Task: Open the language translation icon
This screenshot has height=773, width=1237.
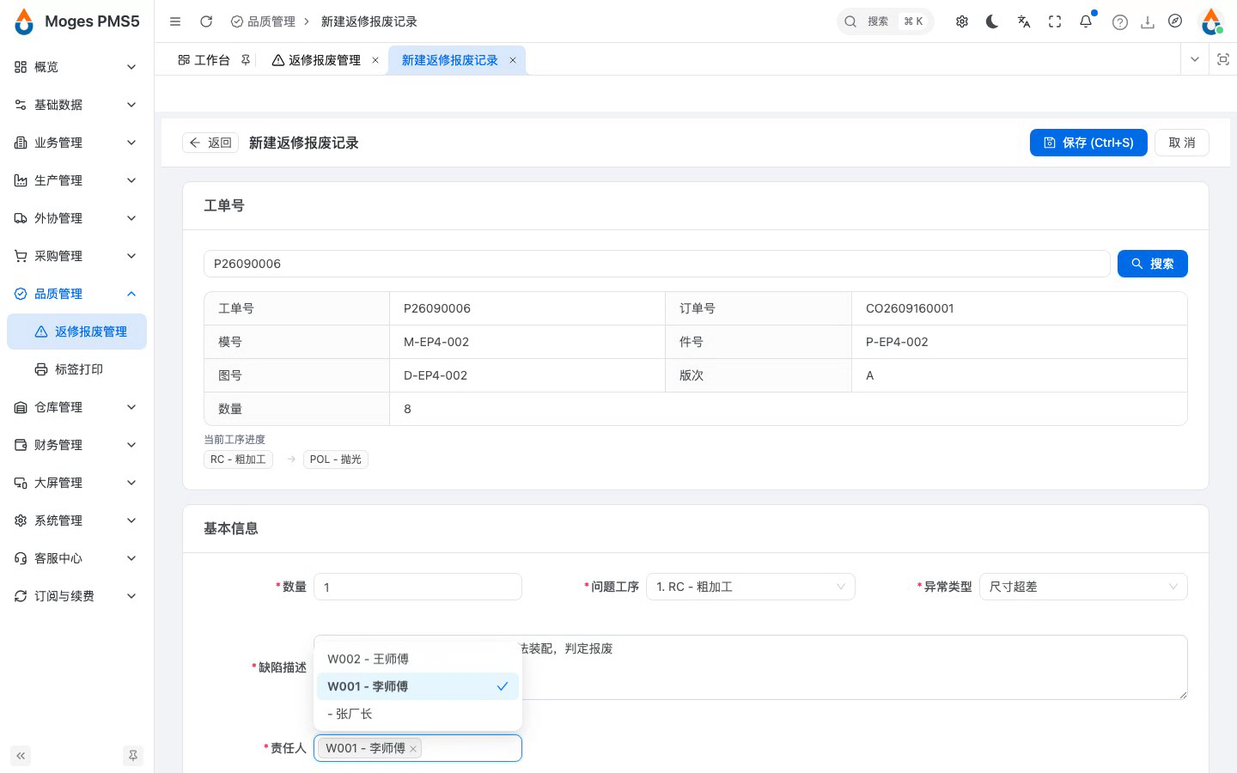Action: pos(1024,21)
